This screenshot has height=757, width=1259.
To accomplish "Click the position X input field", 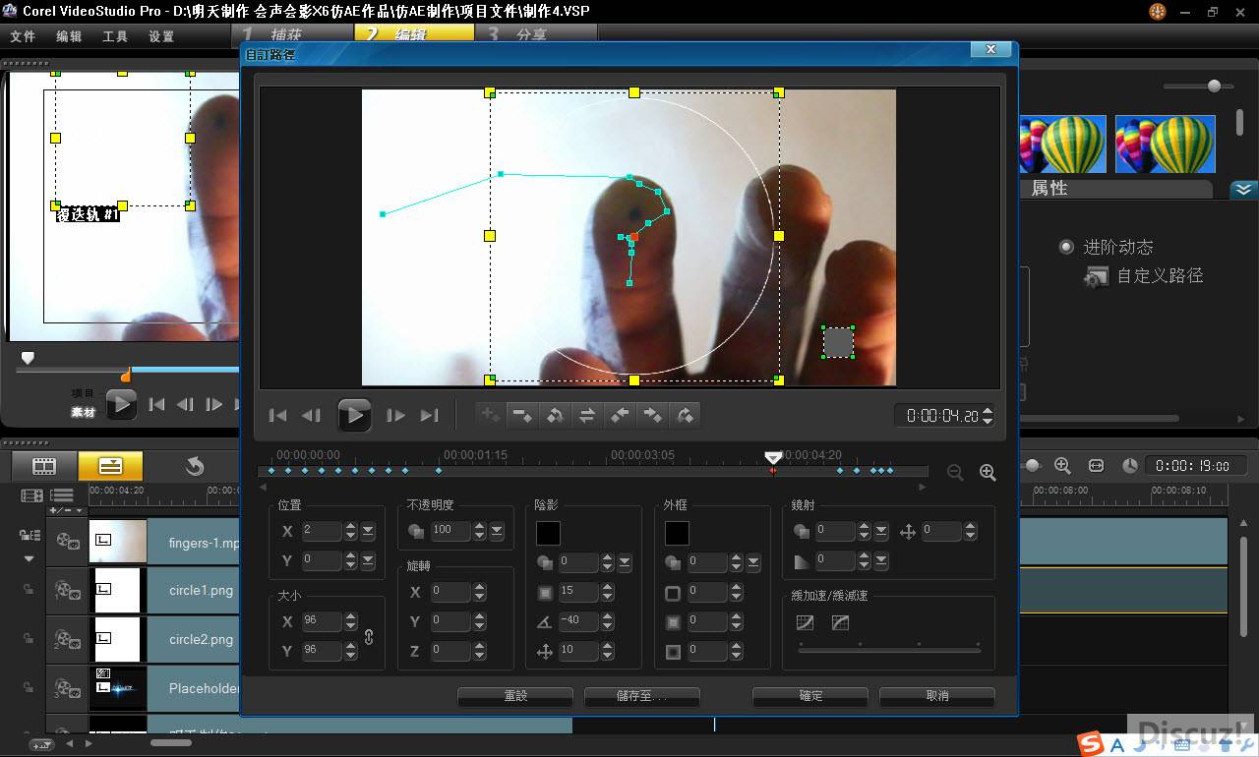I will [x=322, y=531].
